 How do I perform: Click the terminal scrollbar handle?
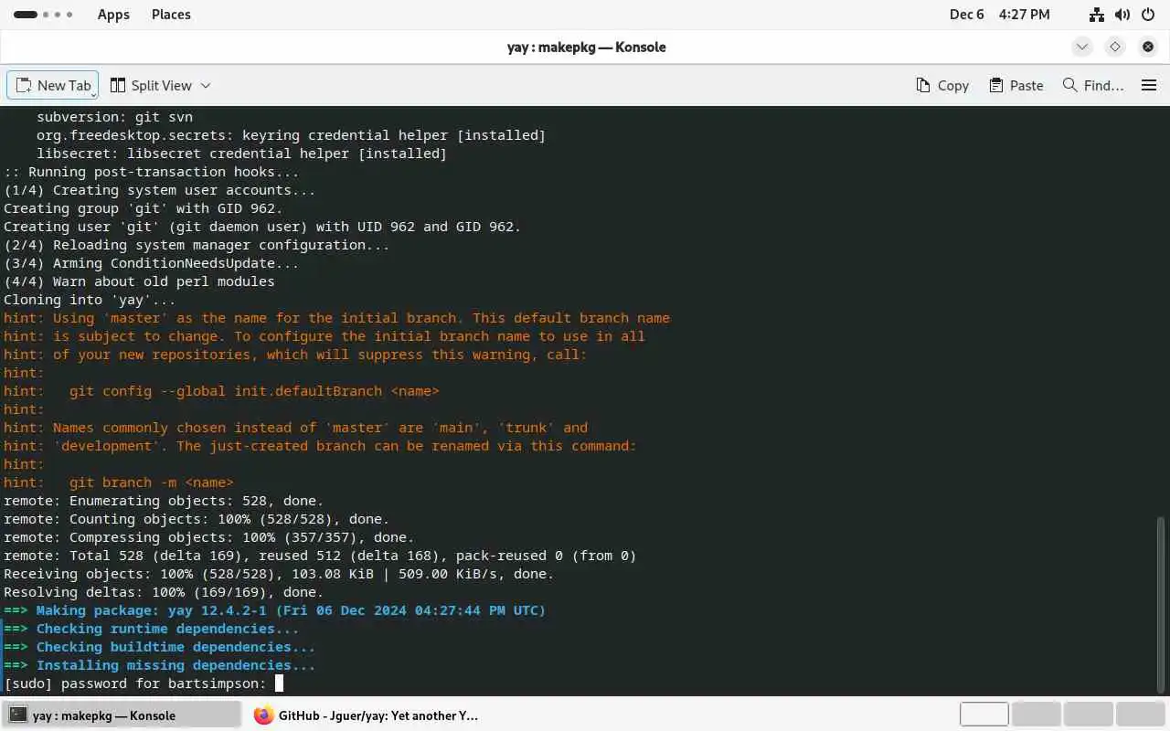[1162, 605]
